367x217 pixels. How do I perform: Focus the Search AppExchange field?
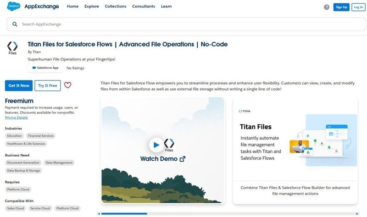point(186,24)
